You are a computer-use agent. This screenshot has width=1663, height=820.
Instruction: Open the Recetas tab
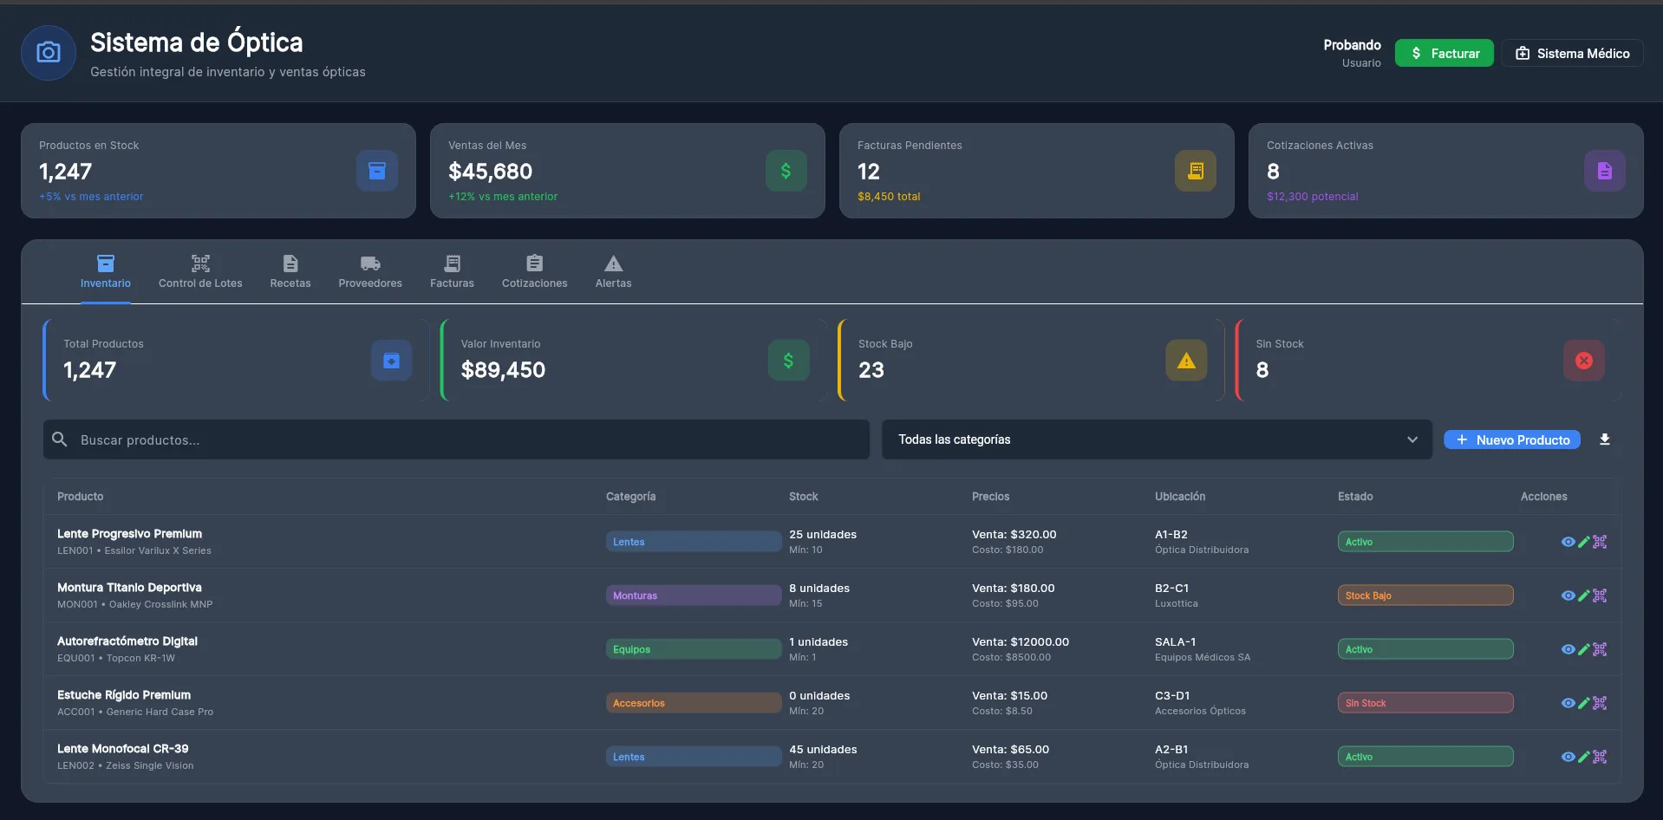click(290, 272)
